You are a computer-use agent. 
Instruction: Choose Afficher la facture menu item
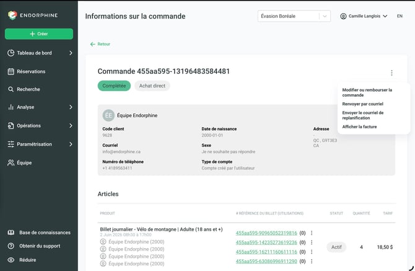(359, 127)
